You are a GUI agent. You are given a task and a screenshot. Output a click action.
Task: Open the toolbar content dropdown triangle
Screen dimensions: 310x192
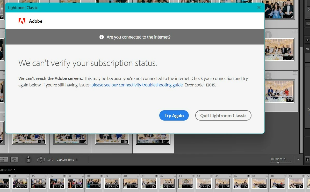pos(298,160)
